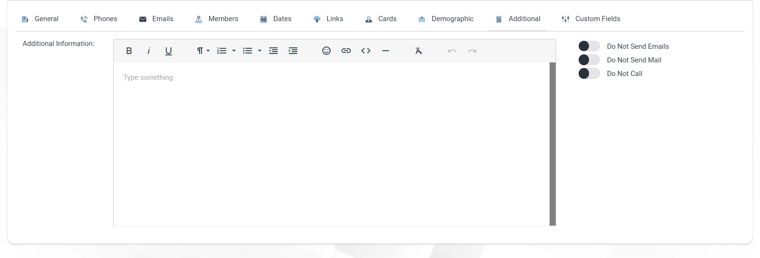Viewport: 760px width, 258px height.
Task: Open the Phones tab
Action: pos(99,19)
